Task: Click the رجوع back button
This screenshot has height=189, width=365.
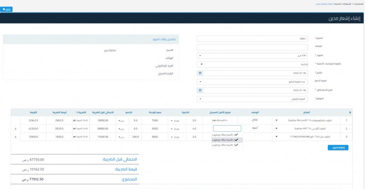Action: [x=6, y=9]
